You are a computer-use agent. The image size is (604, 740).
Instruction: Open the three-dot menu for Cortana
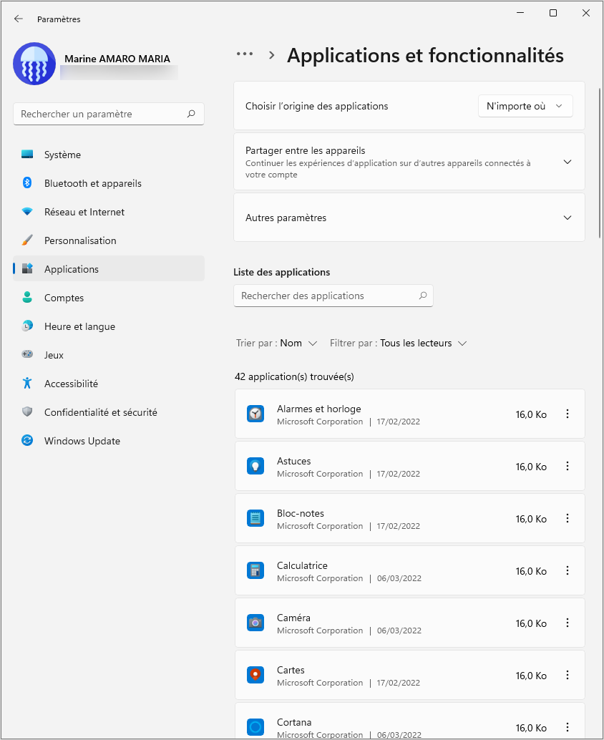click(568, 727)
